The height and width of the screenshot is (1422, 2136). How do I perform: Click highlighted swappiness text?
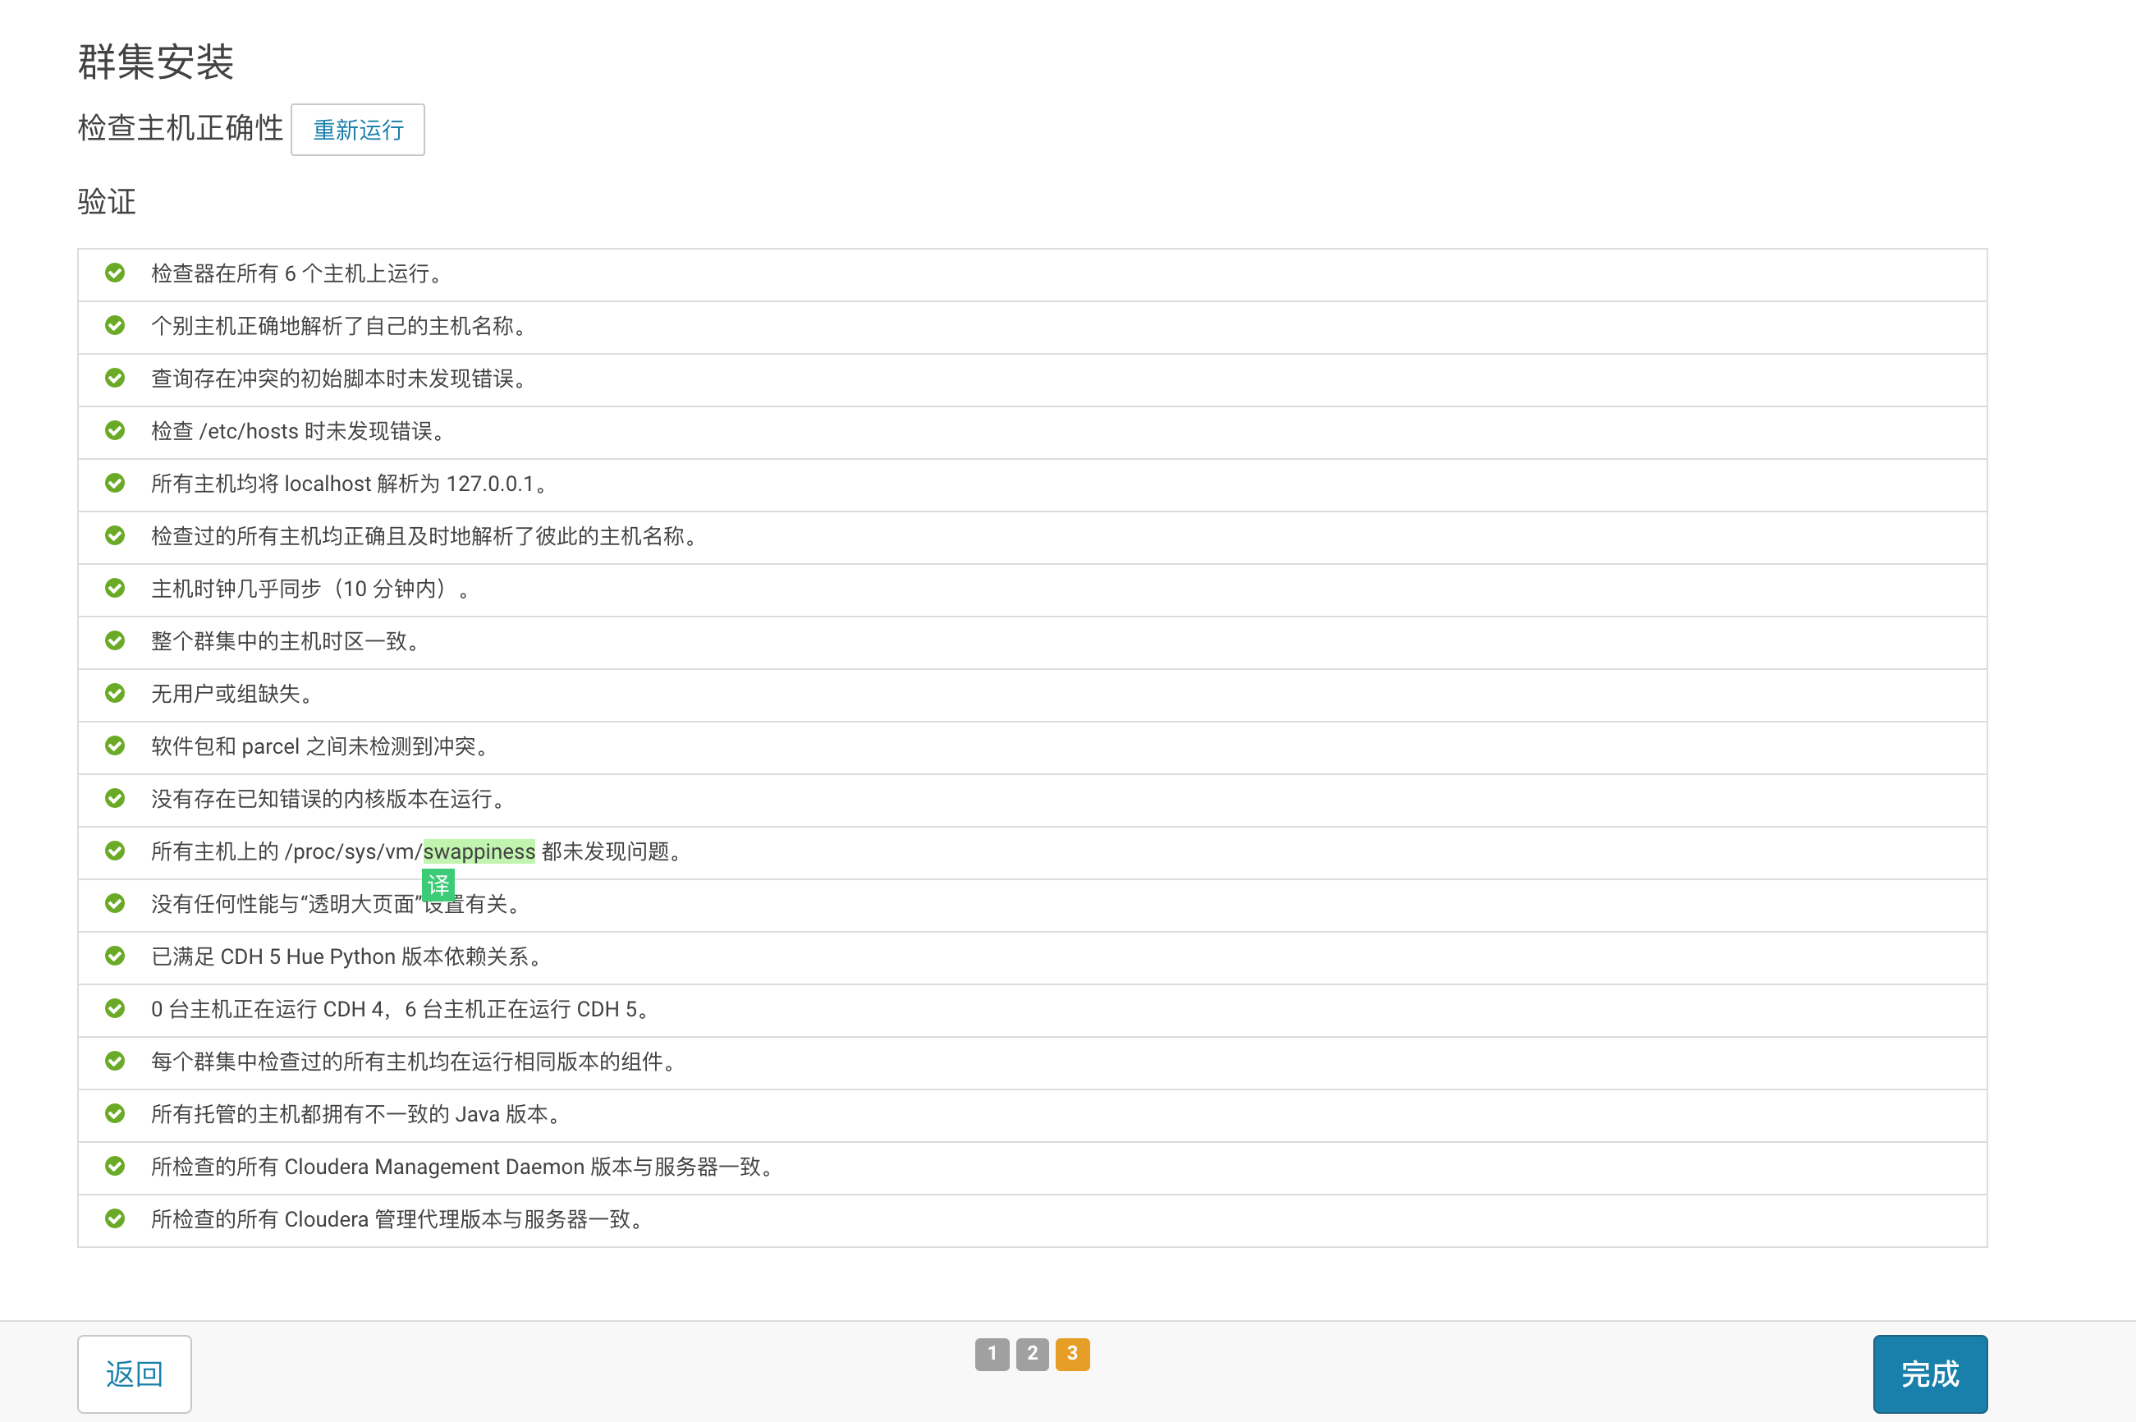pyautogui.click(x=479, y=851)
